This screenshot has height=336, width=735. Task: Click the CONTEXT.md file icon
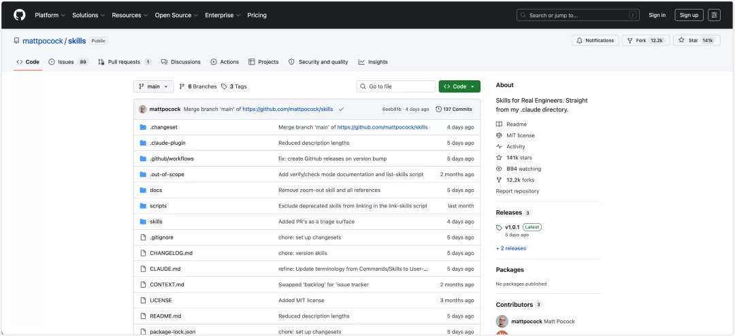click(x=143, y=284)
